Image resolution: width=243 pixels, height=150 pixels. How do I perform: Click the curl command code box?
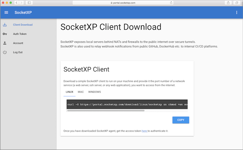click(x=127, y=104)
